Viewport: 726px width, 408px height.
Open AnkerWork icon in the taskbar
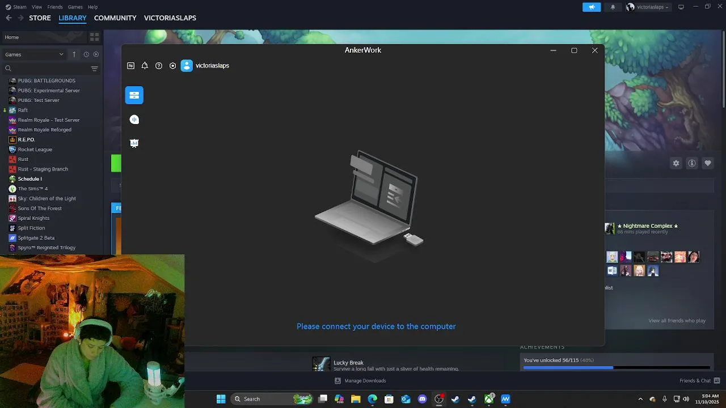point(505,399)
